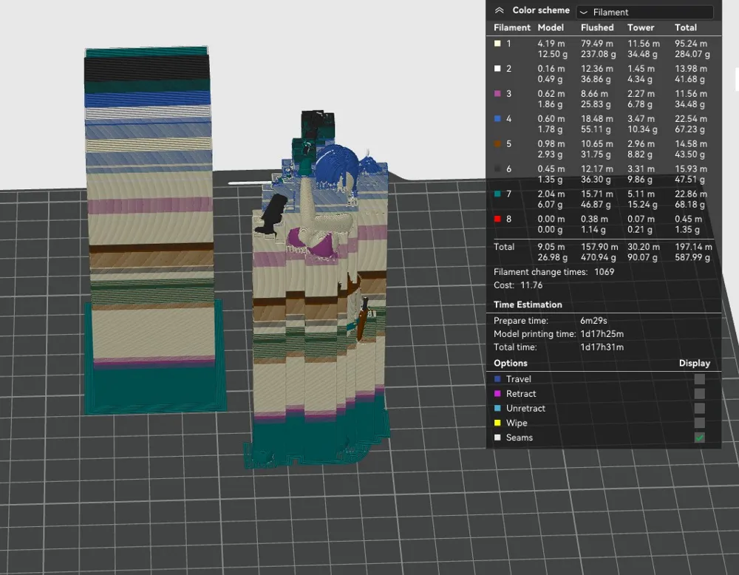Enable the Travel display checkbox
The image size is (739, 575).
coord(699,379)
